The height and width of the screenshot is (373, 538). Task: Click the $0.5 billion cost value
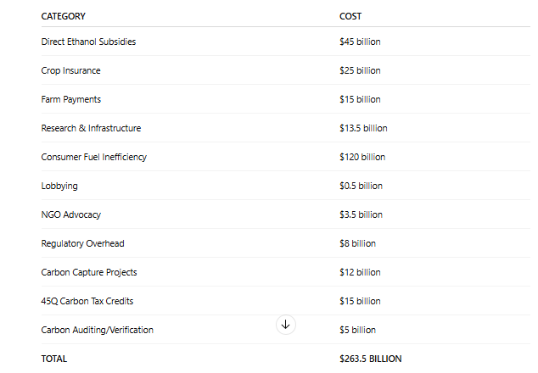pos(361,186)
